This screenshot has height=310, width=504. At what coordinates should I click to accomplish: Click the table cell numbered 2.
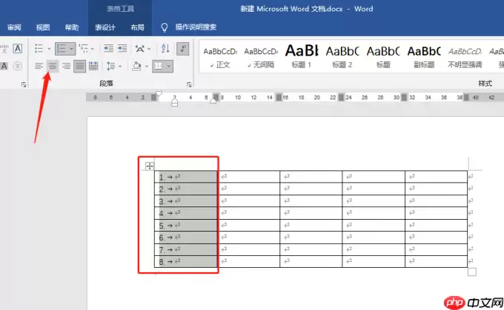click(186, 189)
